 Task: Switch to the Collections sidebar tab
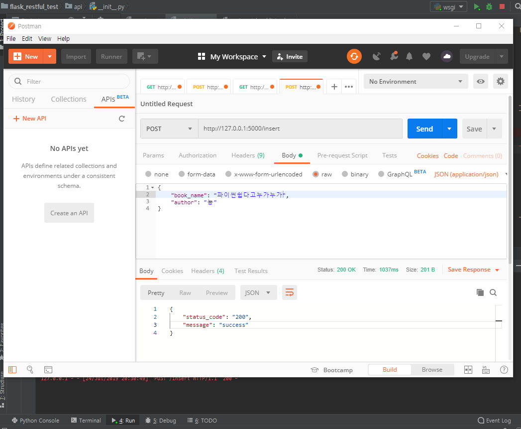pos(69,99)
